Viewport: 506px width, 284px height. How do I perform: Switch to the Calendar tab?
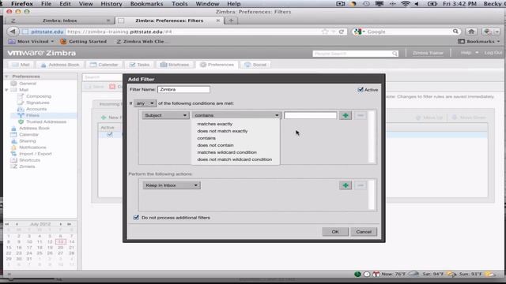(104, 65)
